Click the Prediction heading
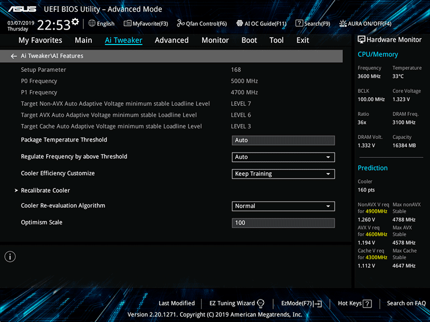 372,168
